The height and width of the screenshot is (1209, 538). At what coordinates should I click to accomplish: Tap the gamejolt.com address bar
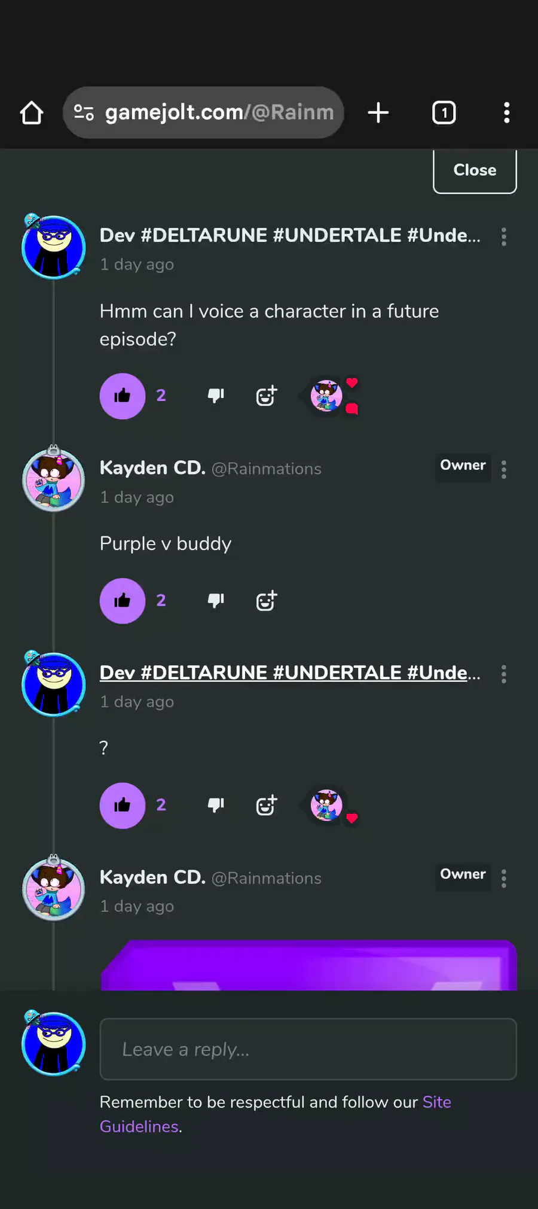(203, 113)
